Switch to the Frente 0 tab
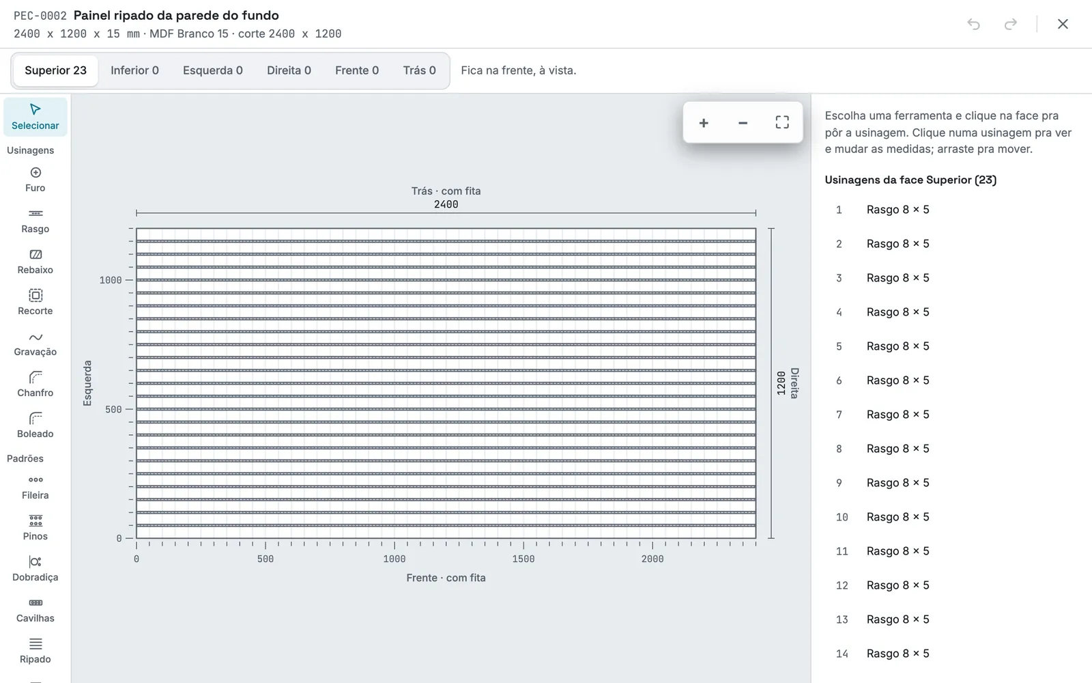 [357, 70]
